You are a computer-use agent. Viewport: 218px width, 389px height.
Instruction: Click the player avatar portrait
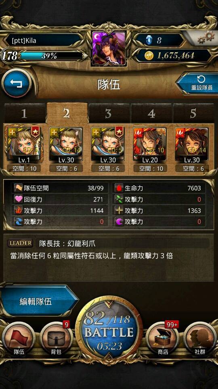[x=109, y=49]
